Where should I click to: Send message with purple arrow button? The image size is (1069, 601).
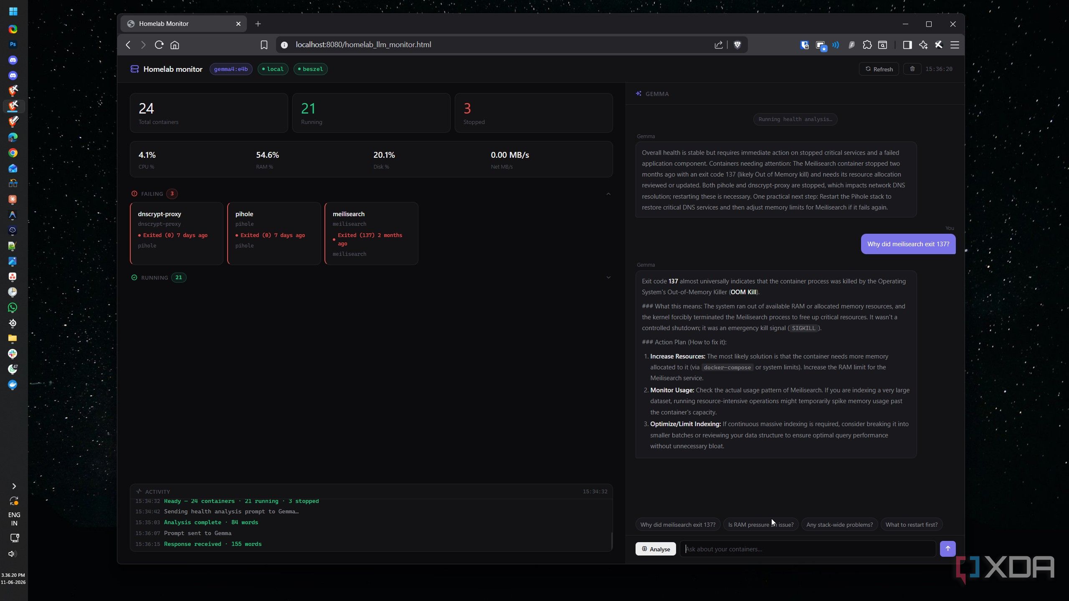[947, 548]
